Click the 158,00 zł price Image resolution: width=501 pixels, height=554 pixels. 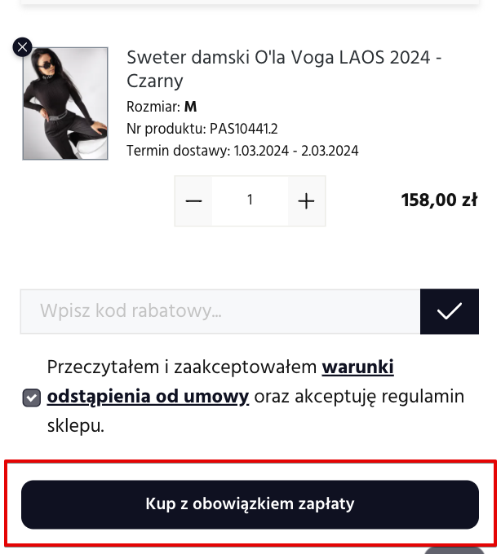[x=439, y=200]
